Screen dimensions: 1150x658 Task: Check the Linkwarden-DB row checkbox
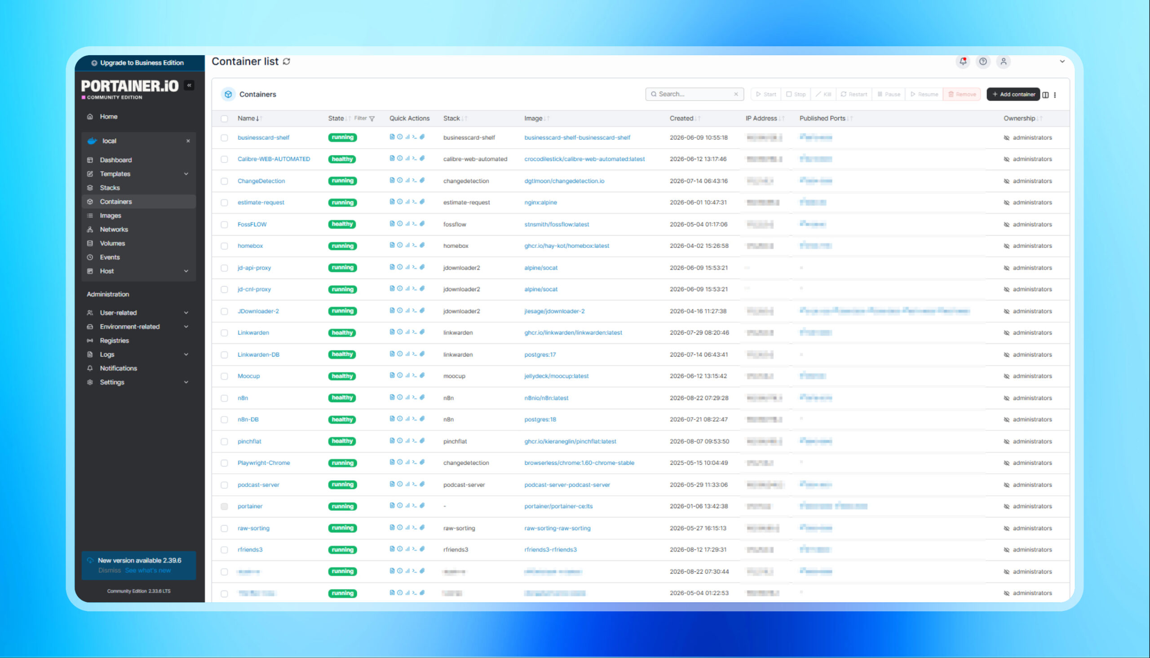[224, 354]
